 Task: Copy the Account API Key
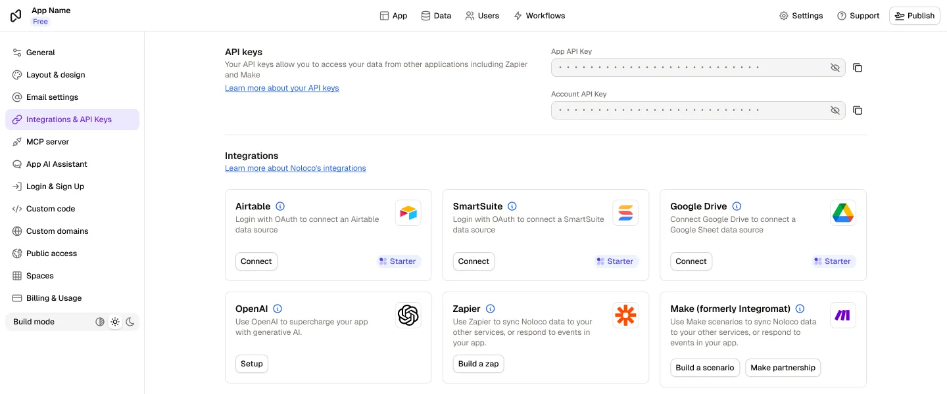pos(858,110)
